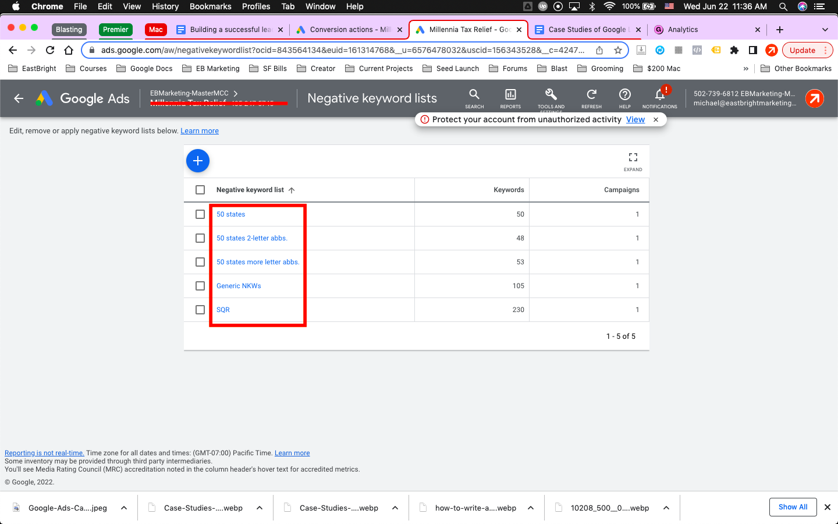The width and height of the screenshot is (838, 524).
Task: Click the Wi-Fi status icon in menu bar
Action: (x=609, y=6)
